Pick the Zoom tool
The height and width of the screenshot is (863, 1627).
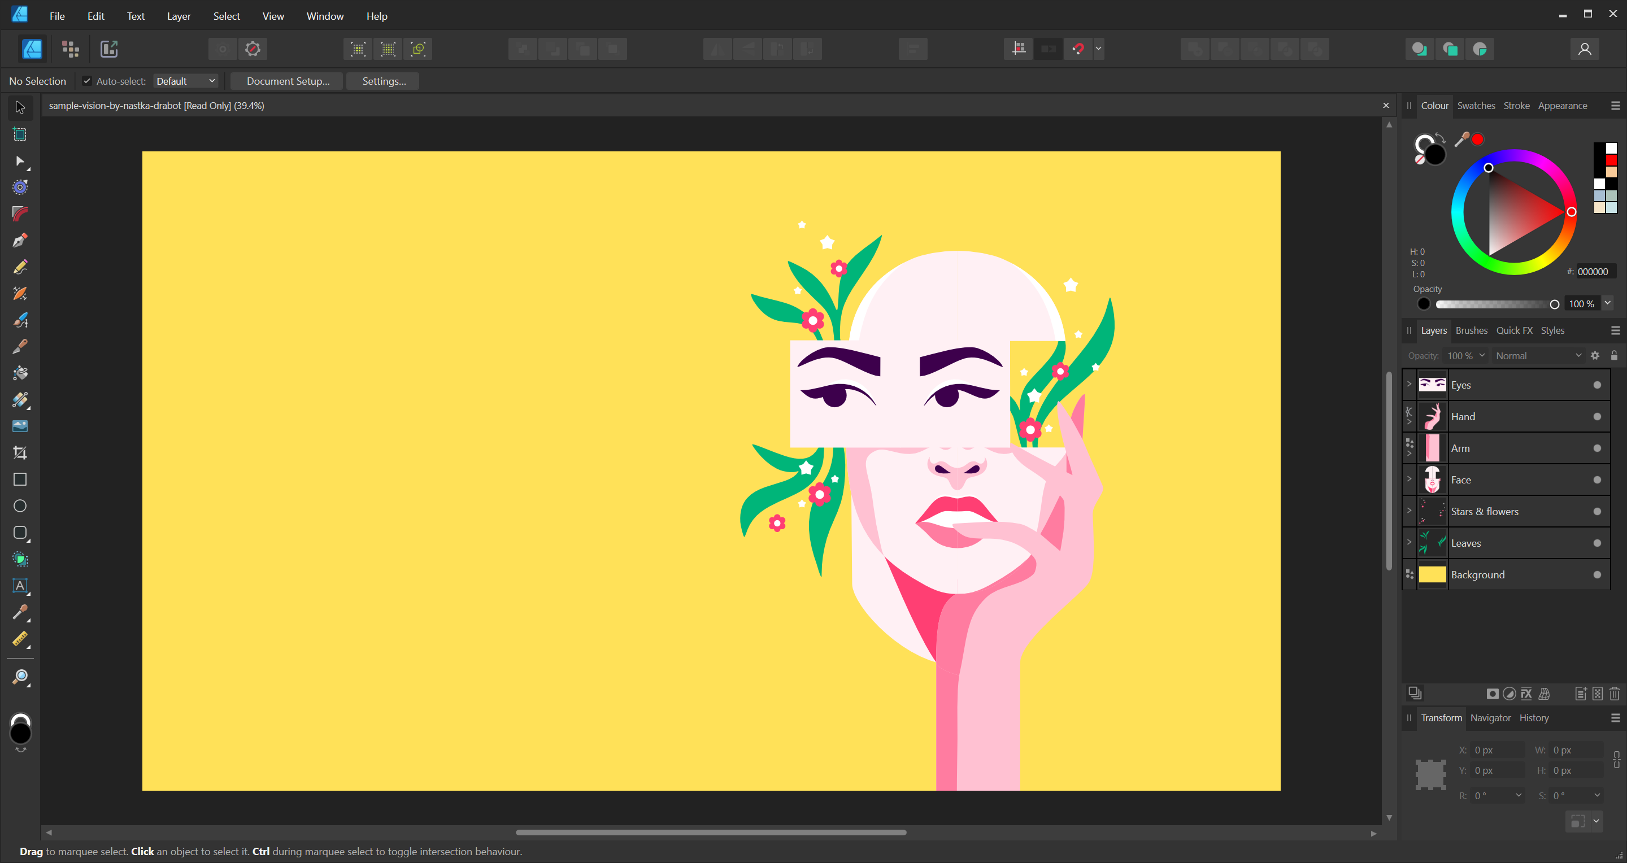coord(20,677)
